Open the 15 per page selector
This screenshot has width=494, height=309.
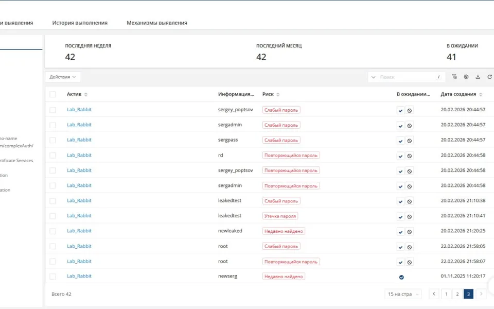click(403, 294)
